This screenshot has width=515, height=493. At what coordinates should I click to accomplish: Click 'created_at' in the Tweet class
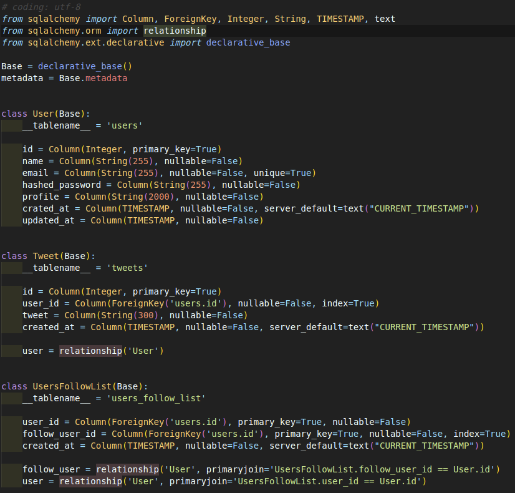pos(48,327)
